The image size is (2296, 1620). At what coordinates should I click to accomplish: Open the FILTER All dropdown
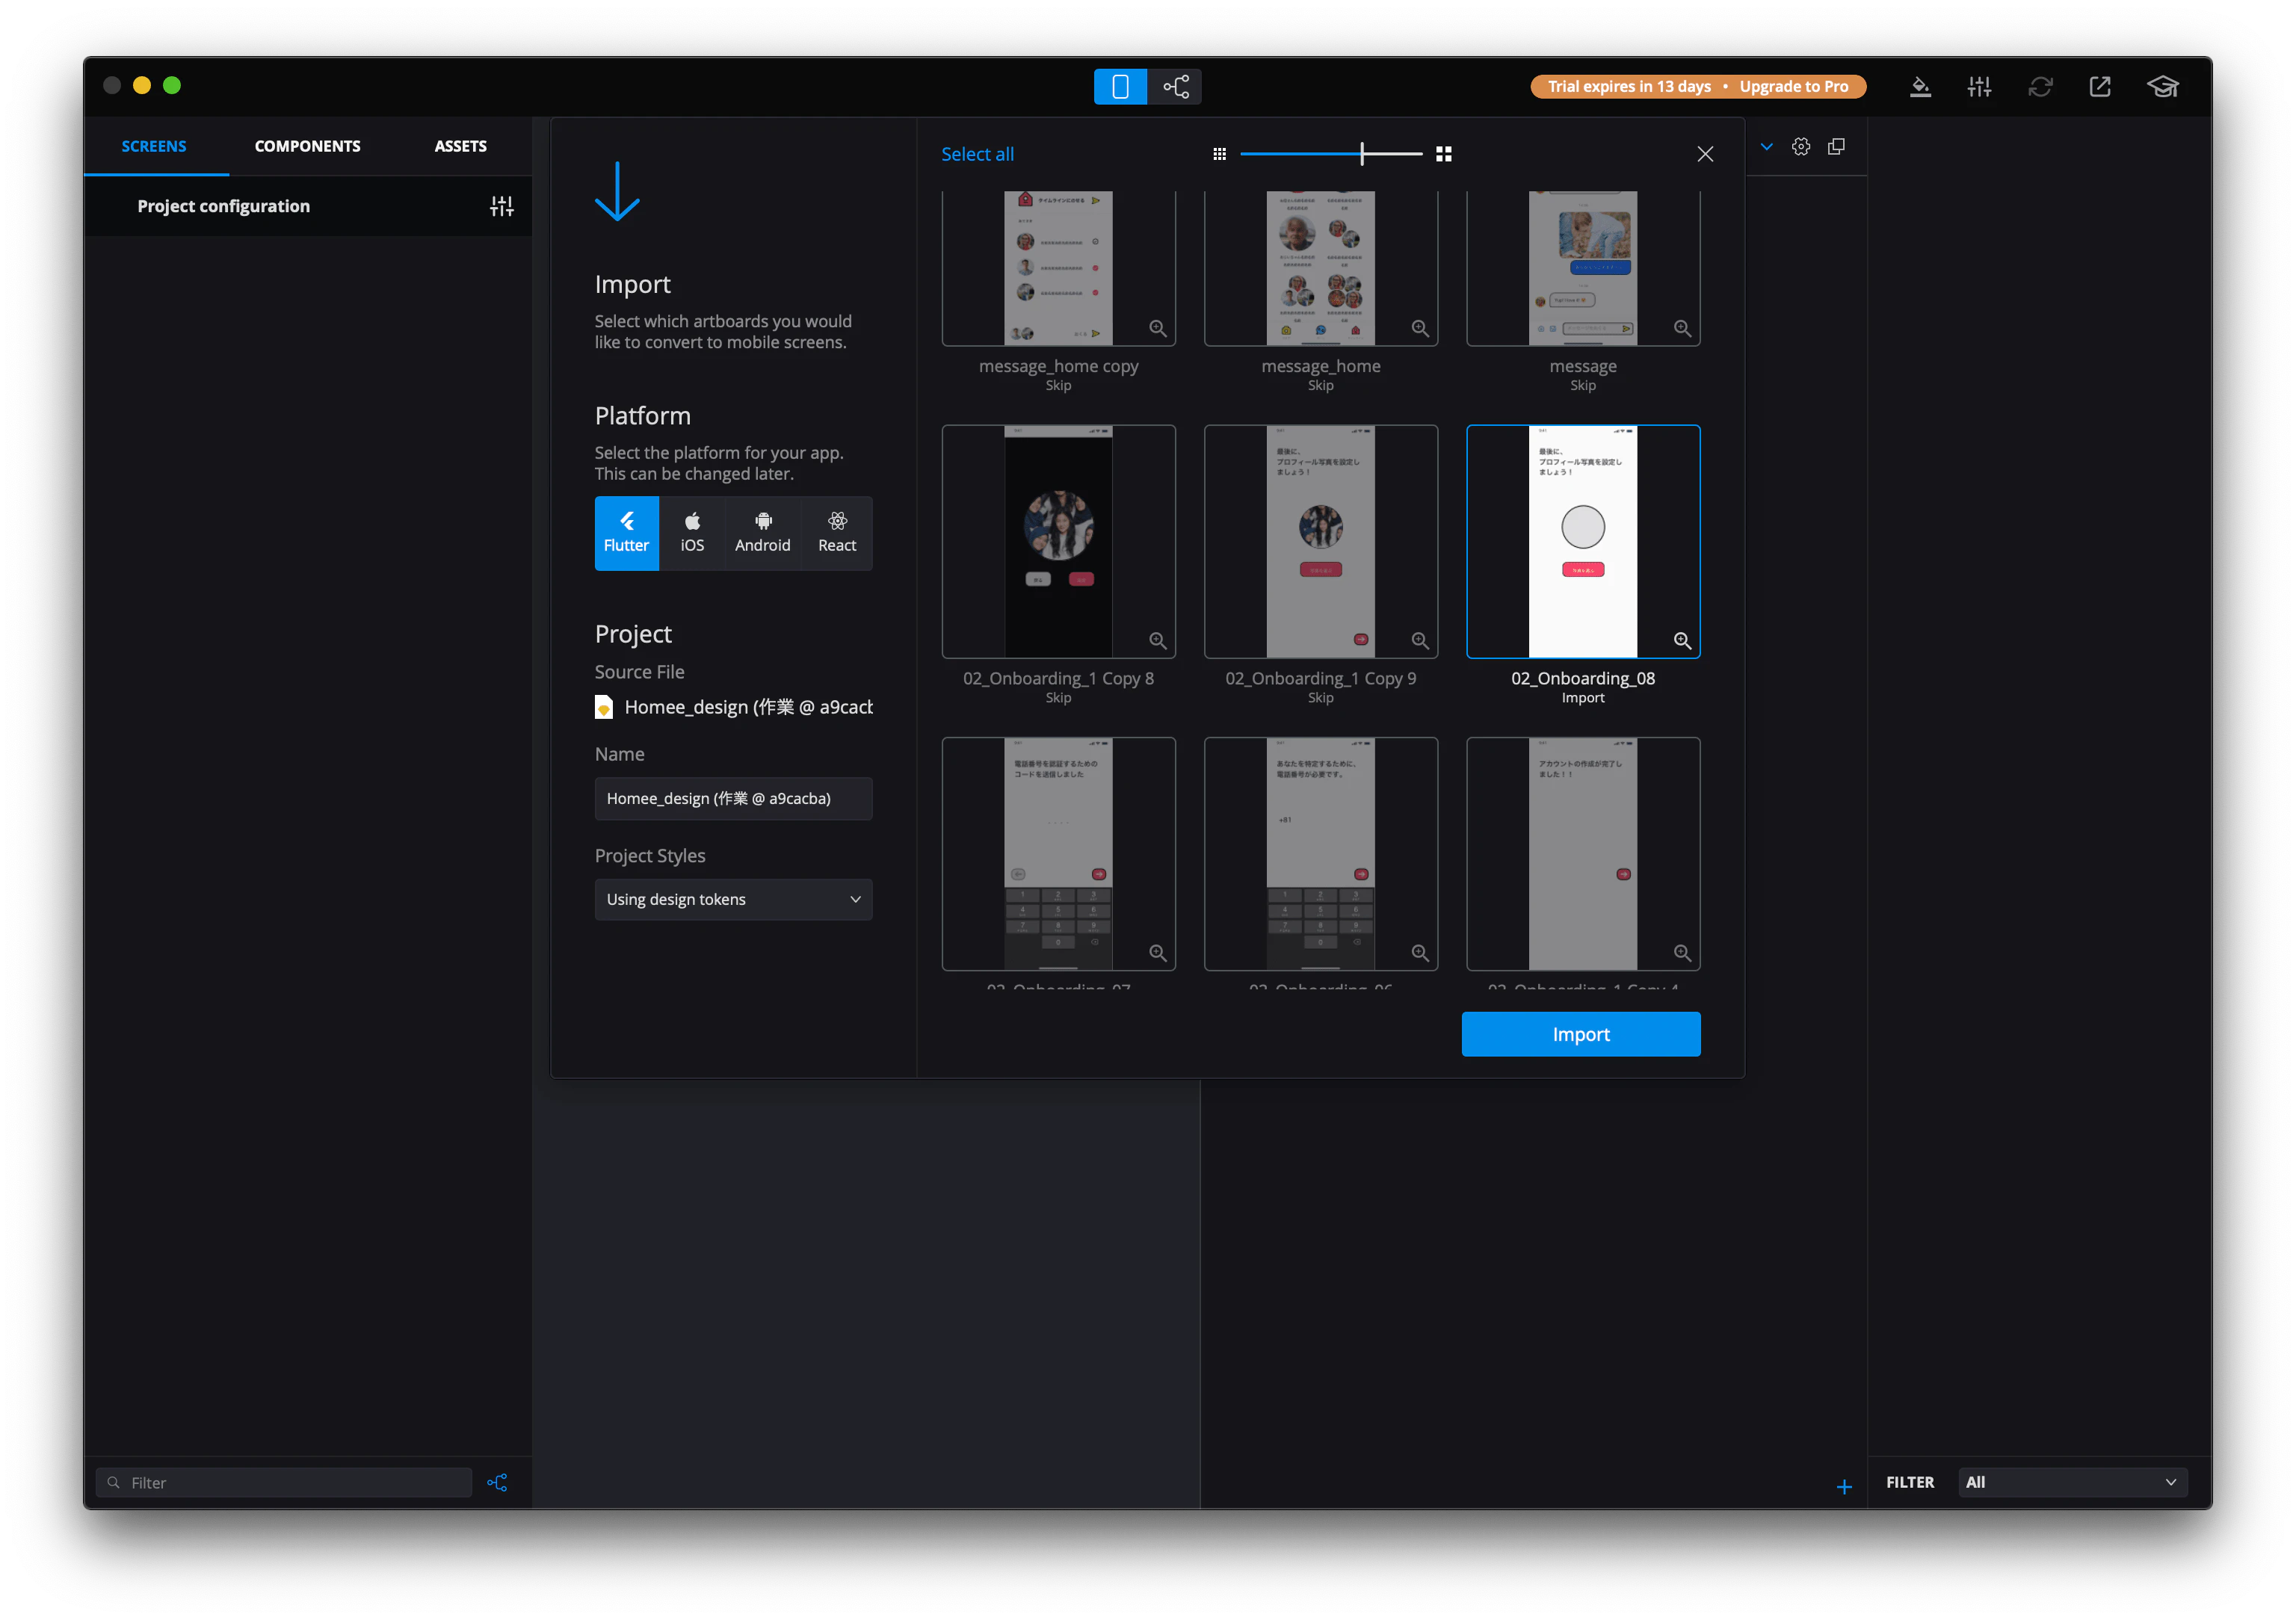pyautogui.click(x=2072, y=1482)
